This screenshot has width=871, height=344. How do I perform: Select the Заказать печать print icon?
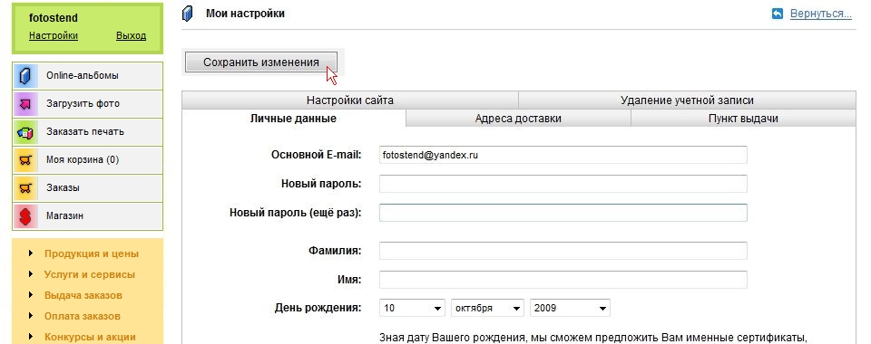[25, 132]
